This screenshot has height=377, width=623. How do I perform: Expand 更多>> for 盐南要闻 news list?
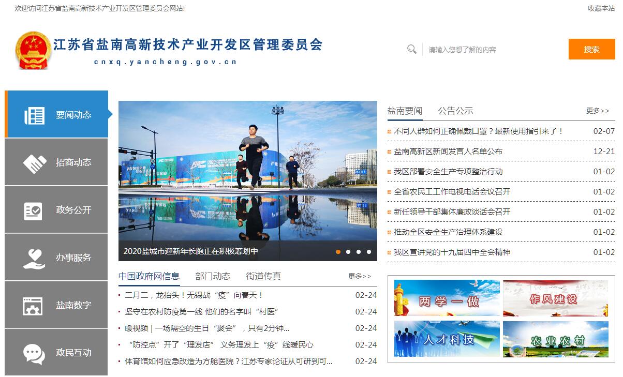[598, 111]
